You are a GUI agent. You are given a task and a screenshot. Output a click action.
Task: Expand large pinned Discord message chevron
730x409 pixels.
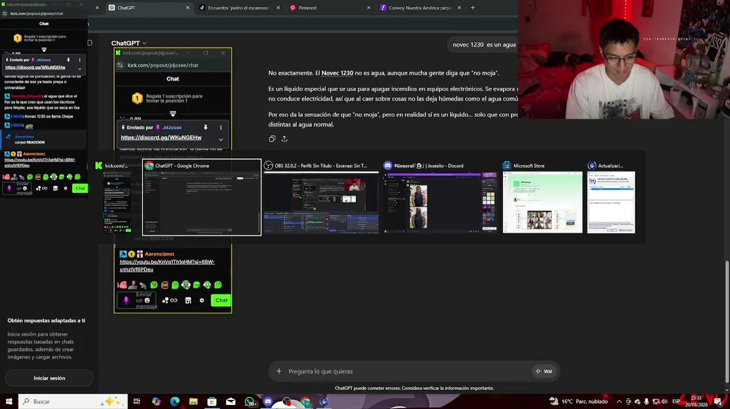(221, 139)
